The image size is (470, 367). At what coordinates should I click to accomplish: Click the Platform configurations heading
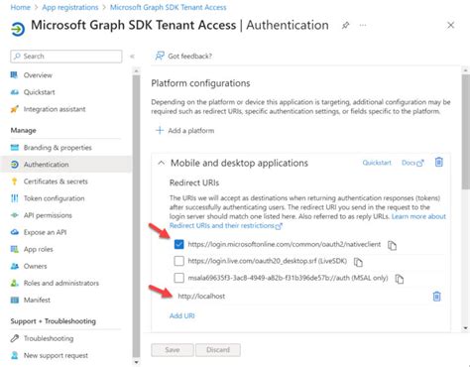[x=200, y=83]
